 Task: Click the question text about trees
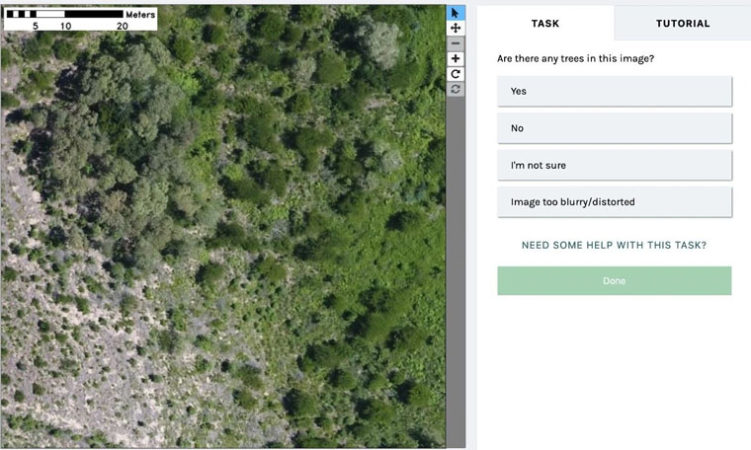tap(575, 58)
